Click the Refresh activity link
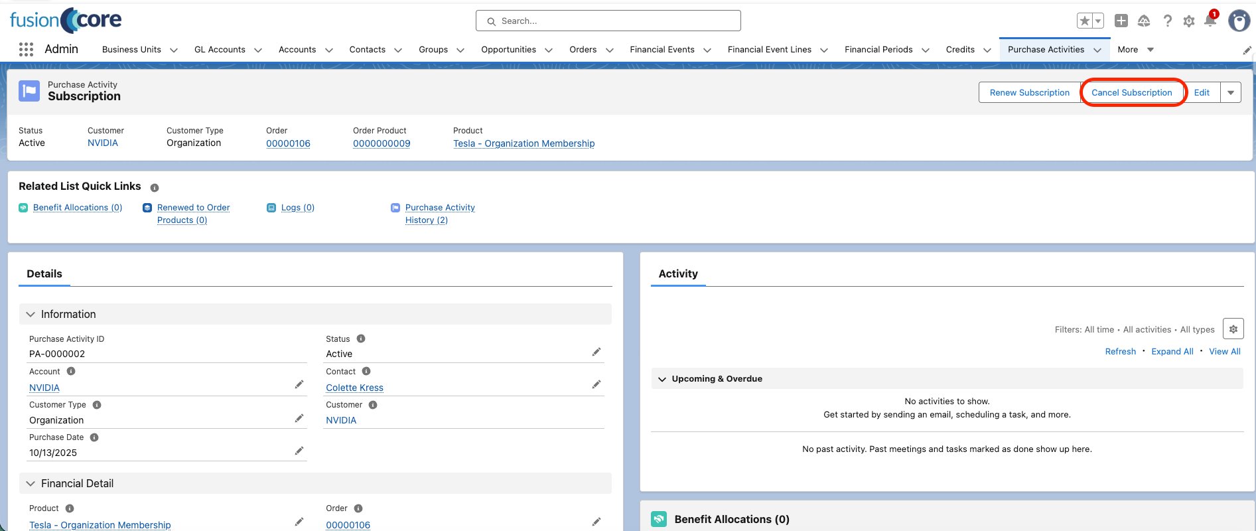Screen dimensions: 1256x531 click(x=1120, y=352)
